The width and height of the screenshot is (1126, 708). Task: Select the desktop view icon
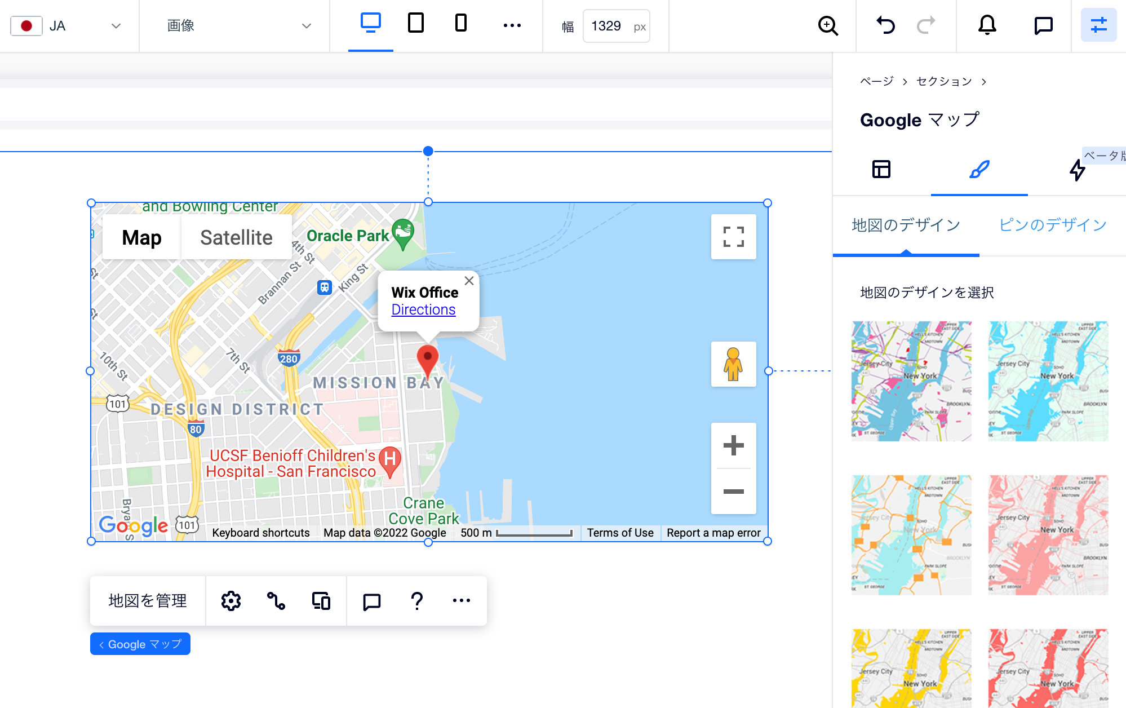[371, 24]
